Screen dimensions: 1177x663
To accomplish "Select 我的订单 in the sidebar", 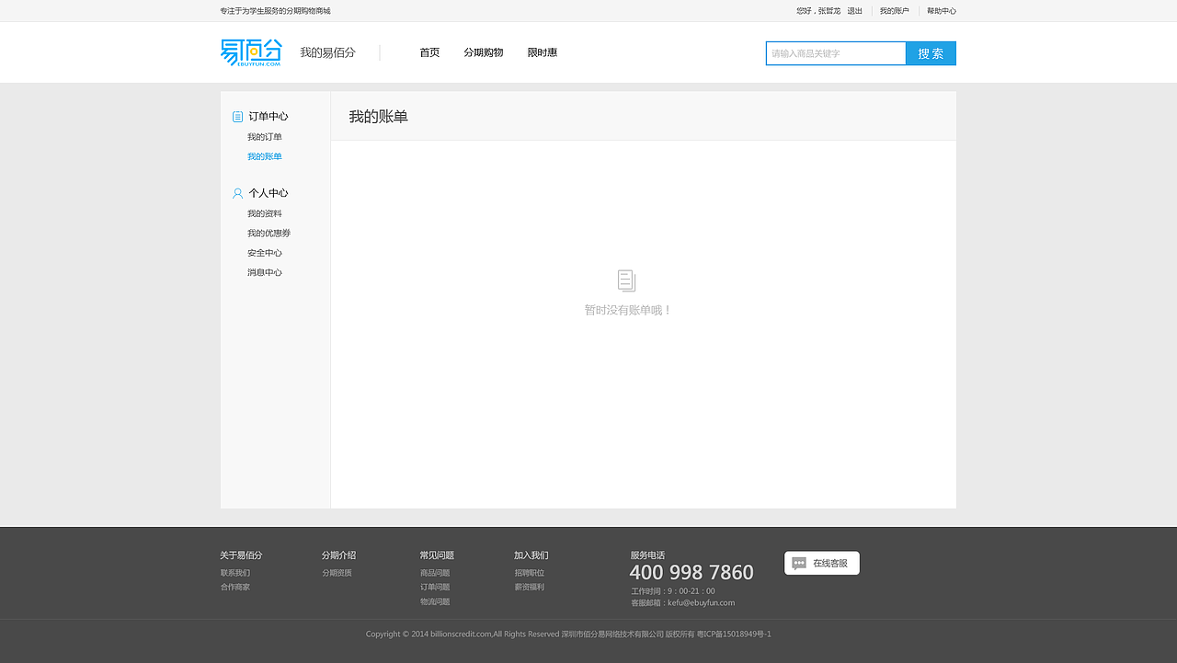I will point(264,136).
